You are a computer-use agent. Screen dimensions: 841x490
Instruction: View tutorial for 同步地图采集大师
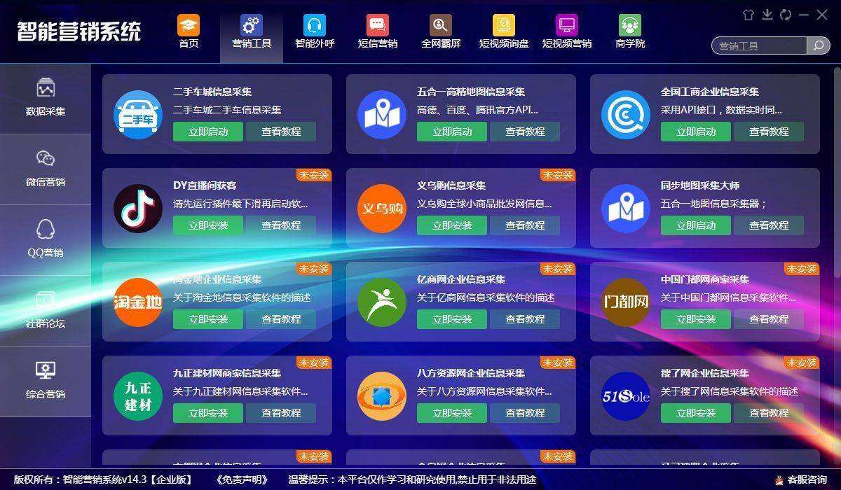[769, 225]
